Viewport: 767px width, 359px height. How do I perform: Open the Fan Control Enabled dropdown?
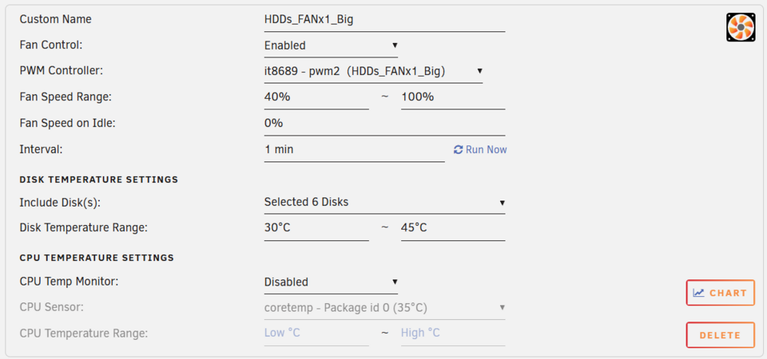click(x=331, y=45)
